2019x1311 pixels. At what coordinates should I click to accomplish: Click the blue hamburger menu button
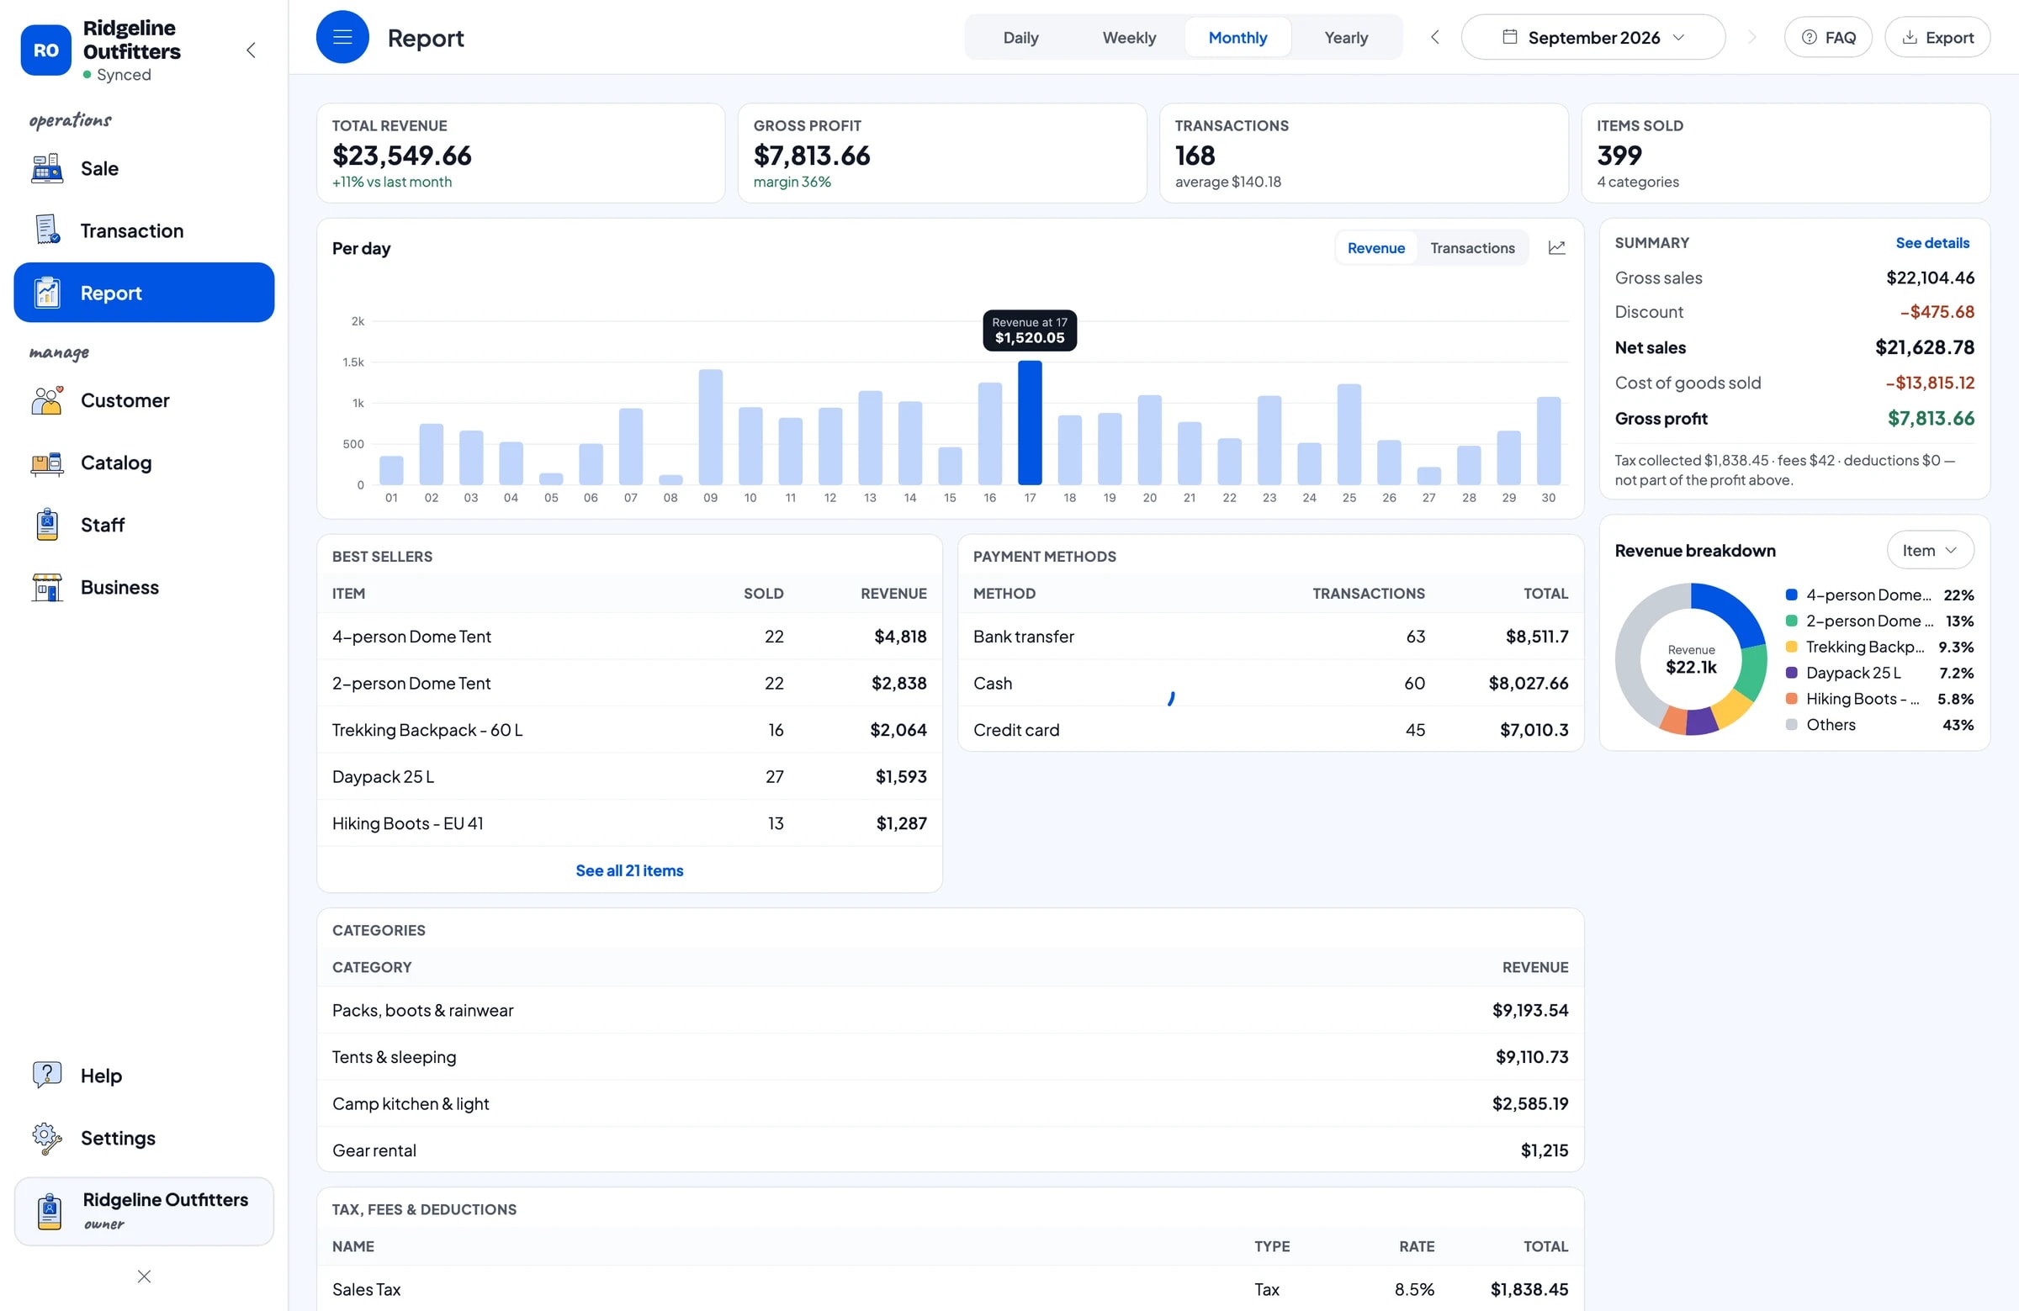point(342,37)
